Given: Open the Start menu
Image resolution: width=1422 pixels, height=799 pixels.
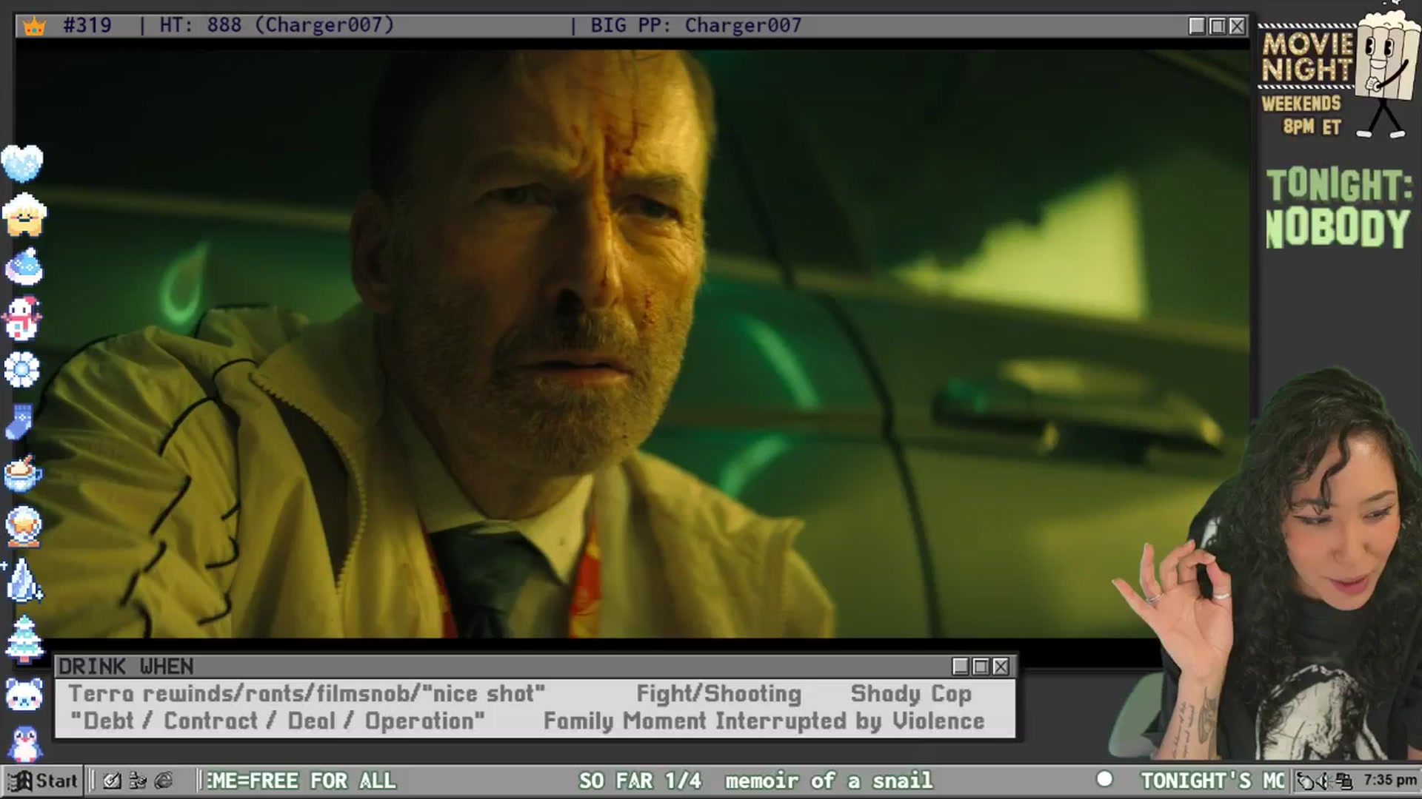Looking at the screenshot, I should 43,781.
